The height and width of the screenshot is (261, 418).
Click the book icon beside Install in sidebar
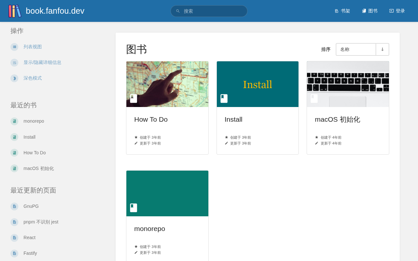tap(14, 137)
